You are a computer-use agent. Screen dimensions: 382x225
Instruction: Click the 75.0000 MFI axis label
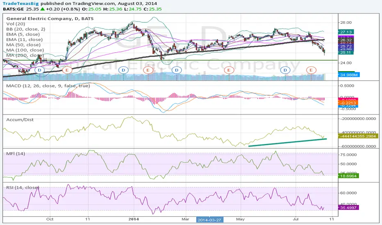tap(348, 155)
